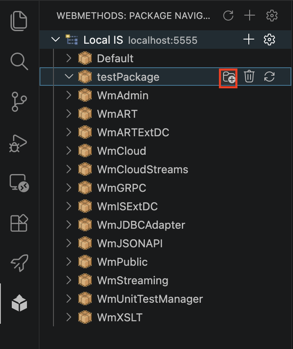Click the WmGRPC package box icon
The image size is (293, 349).
point(85,188)
